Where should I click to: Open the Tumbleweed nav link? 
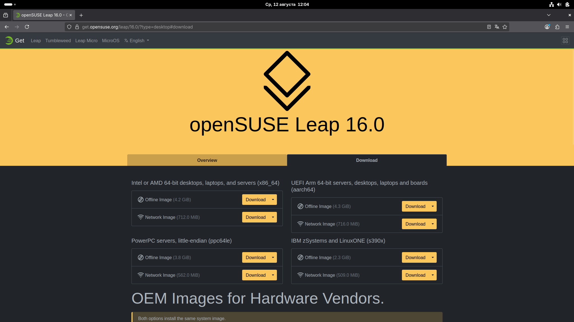58,41
